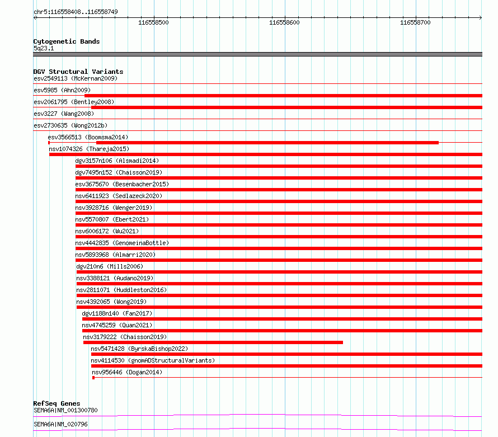
Task: Open variant nsv6006172 (Wu2021)
Action: [107, 231]
